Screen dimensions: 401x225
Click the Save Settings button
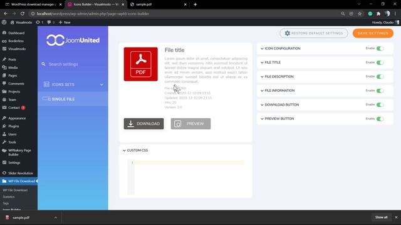pos(373,33)
